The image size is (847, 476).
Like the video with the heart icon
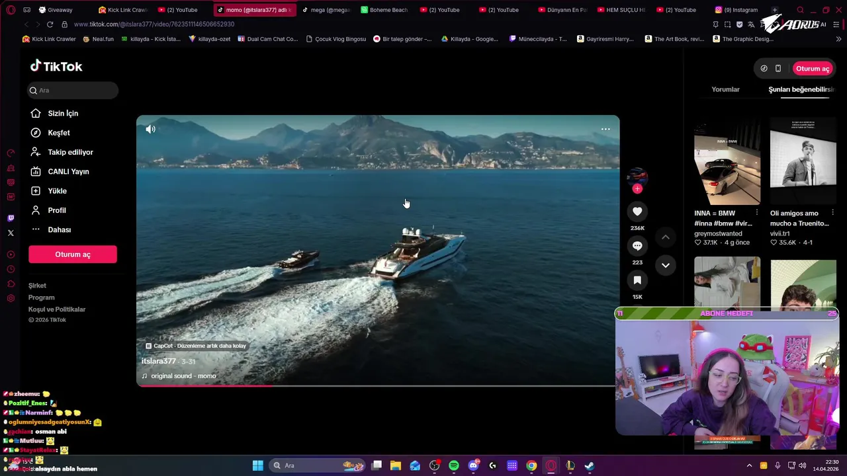coord(637,212)
